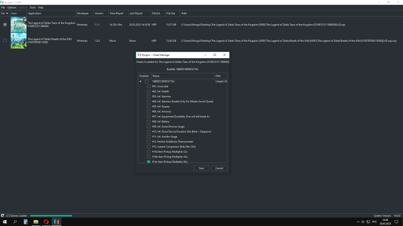The image size is (403, 226).
Task: Enable #04 Inf. Stamina Master Sword Quest
Action: pos(148,101)
